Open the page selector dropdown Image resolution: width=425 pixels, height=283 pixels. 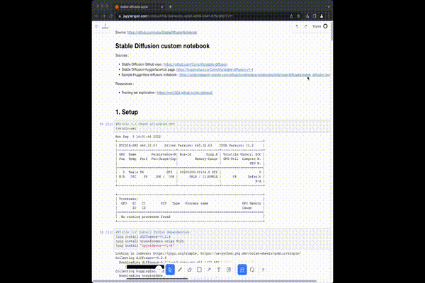coord(105,27)
